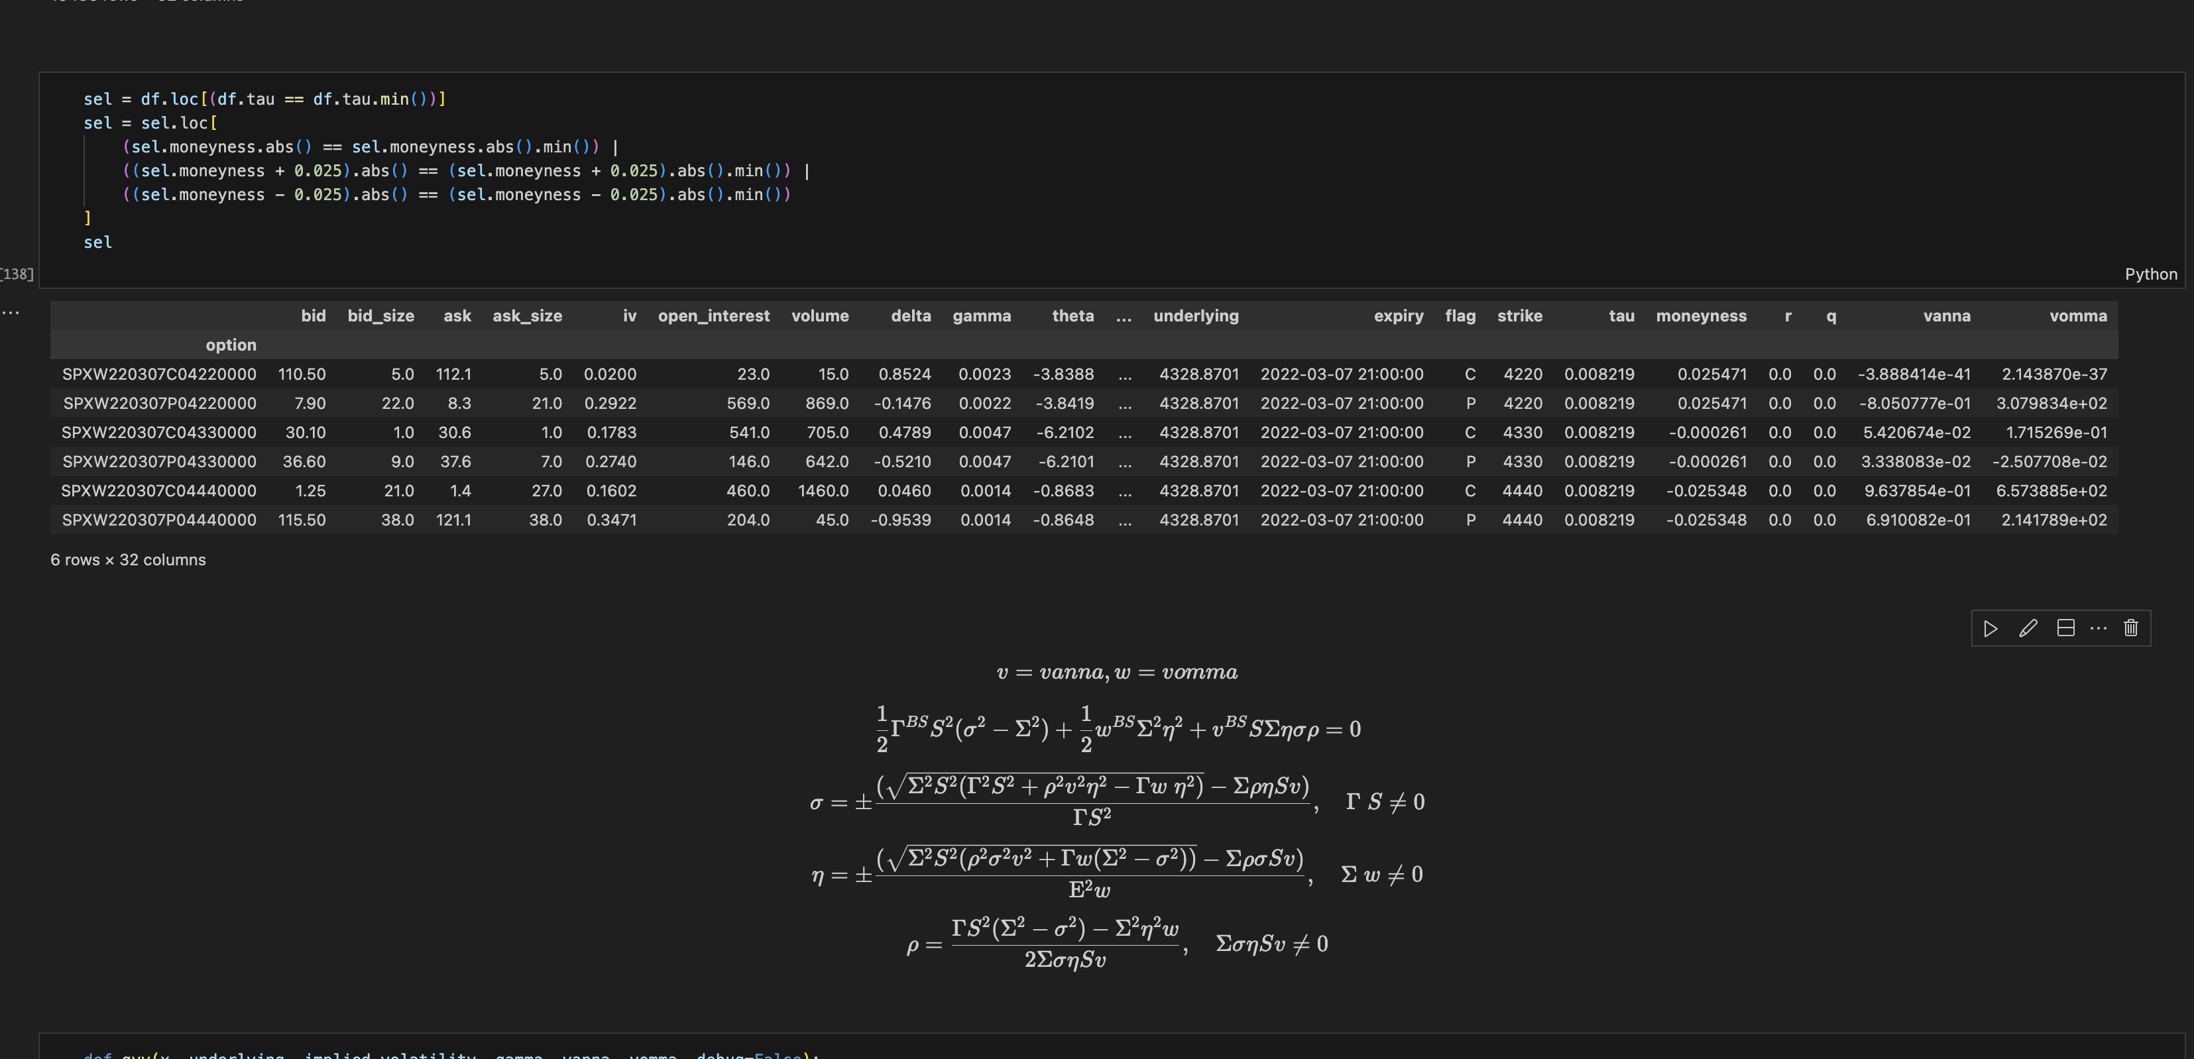Open more cell actions ellipsis in toolbar
The width and height of the screenshot is (2194, 1059).
pos(2099,628)
